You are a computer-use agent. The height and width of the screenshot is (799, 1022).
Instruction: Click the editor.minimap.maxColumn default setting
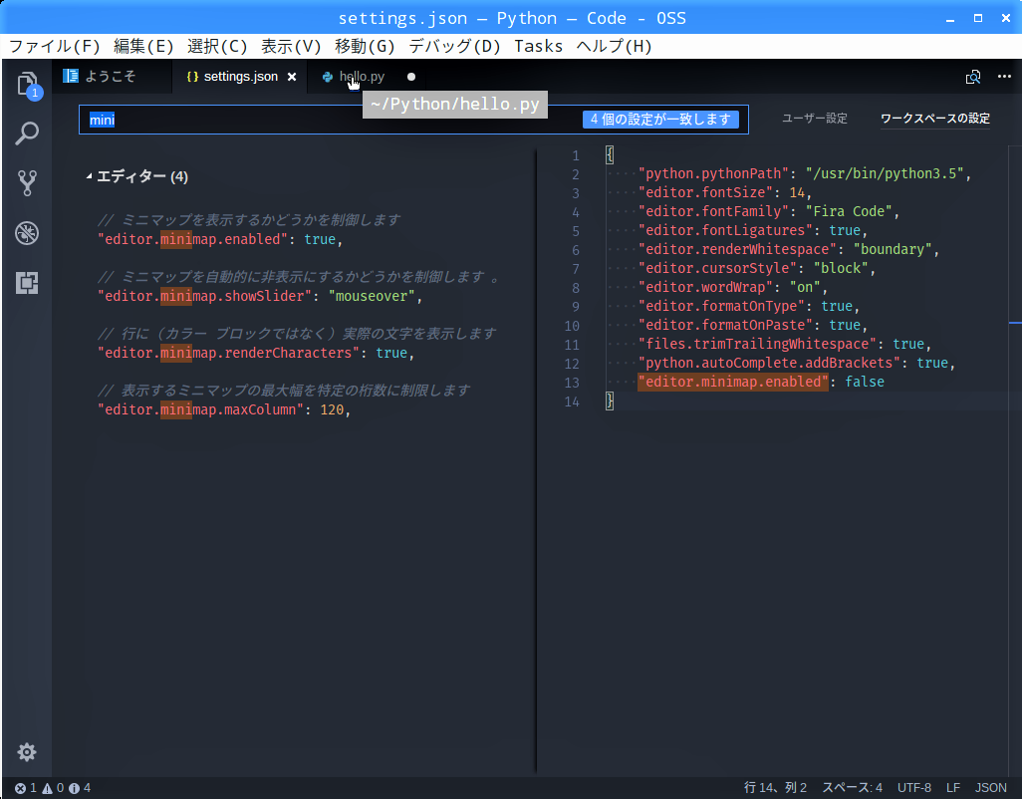point(223,409)
